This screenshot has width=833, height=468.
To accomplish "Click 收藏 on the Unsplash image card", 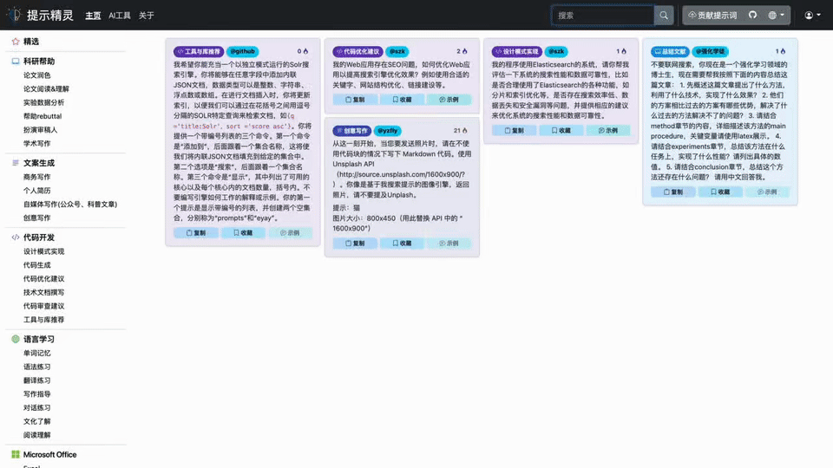I will (402, 243).
